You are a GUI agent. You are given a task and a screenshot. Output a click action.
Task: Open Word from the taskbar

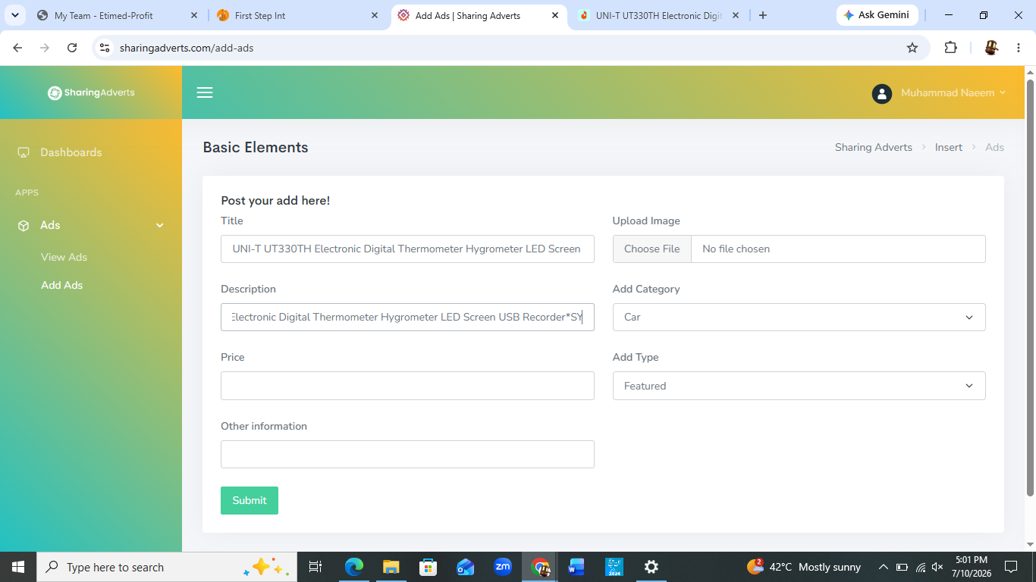click(576, 567)
